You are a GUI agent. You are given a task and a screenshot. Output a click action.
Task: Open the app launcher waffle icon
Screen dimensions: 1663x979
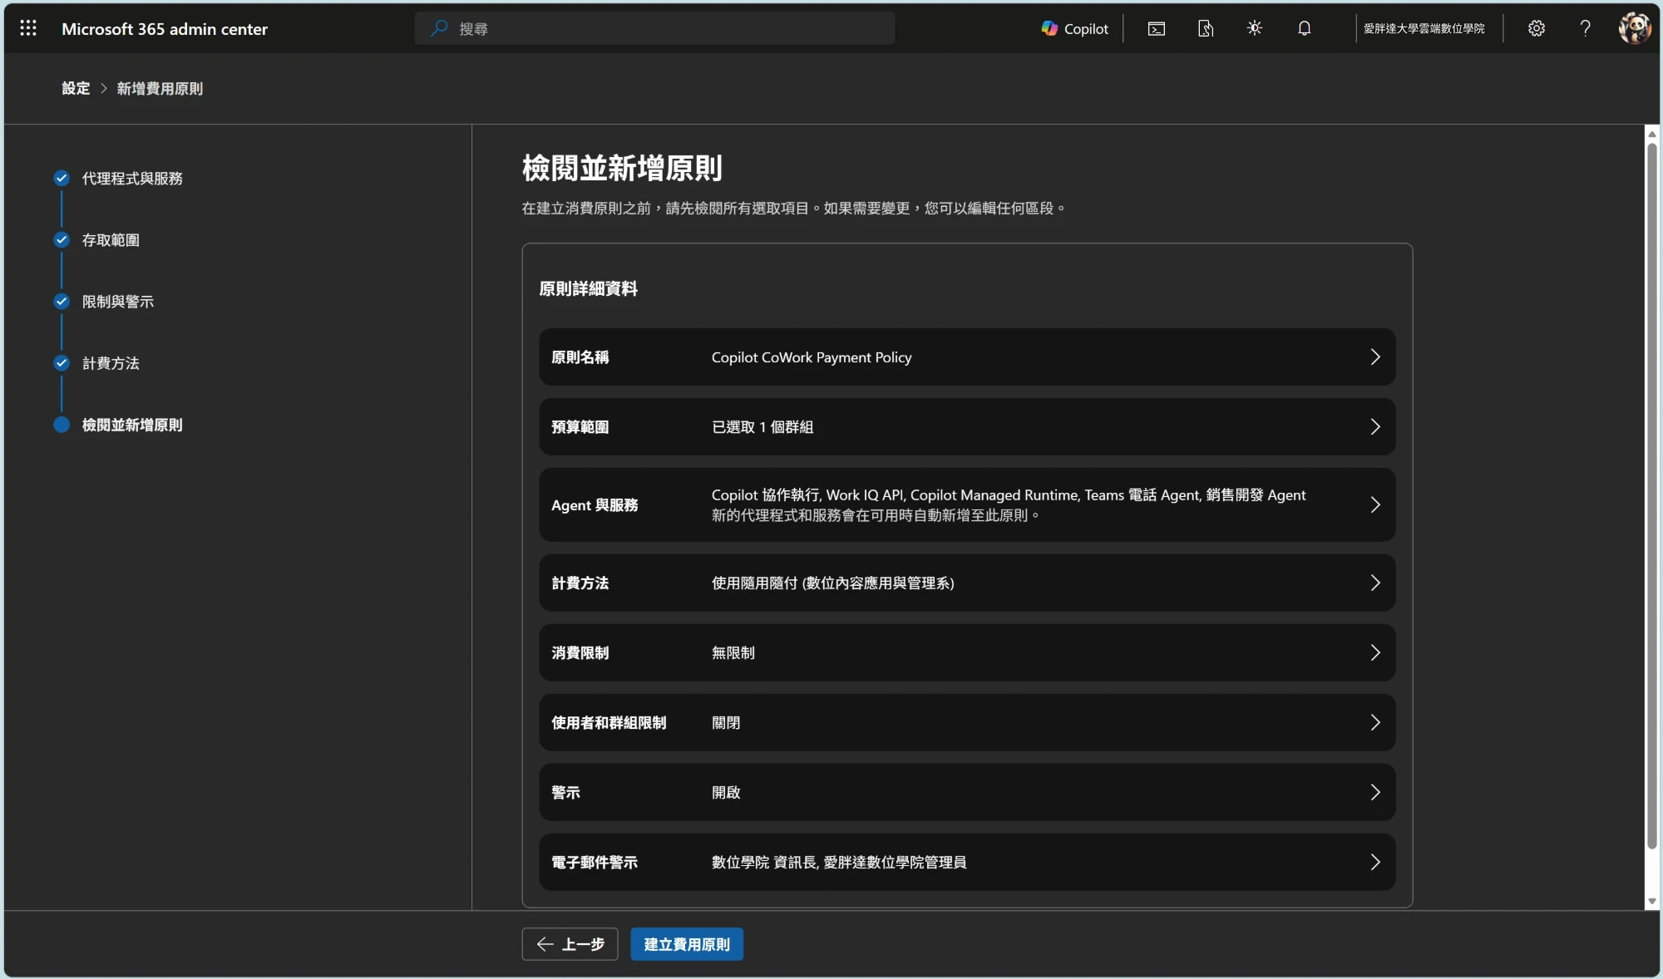pos(28,28)
